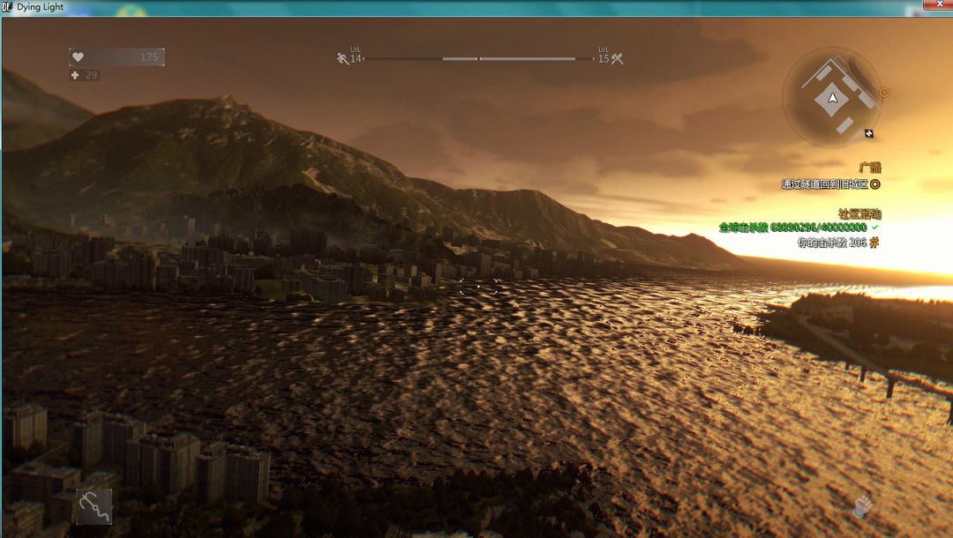Click the 社区活动 heading
The image size is (953, 538).
coord(859,213)
